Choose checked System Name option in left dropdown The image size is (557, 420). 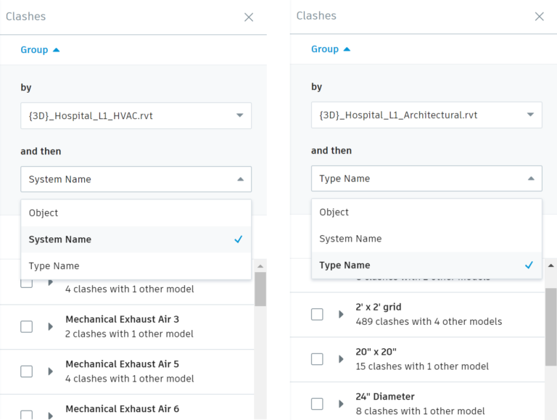[x=136, y=239]
